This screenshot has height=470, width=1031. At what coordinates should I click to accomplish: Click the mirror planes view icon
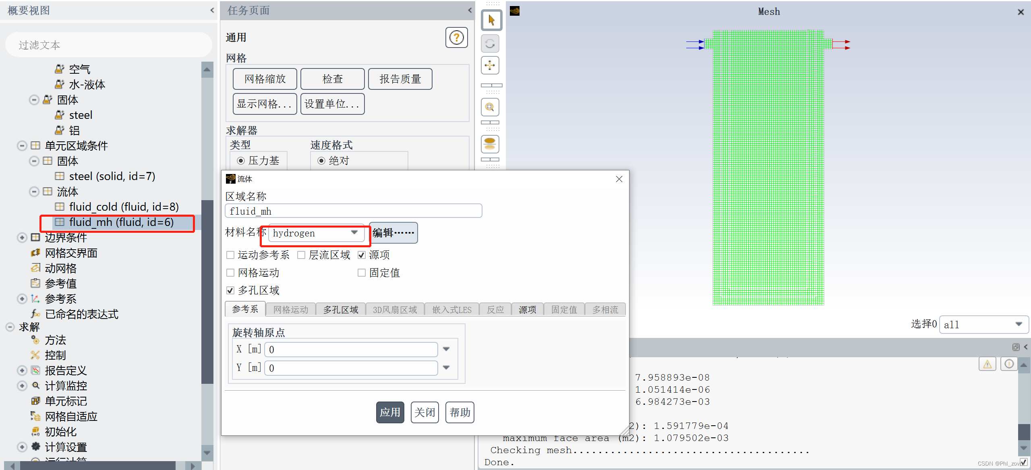tap(490, 144)
